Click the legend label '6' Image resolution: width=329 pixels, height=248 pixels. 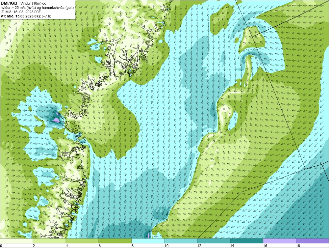100,246
